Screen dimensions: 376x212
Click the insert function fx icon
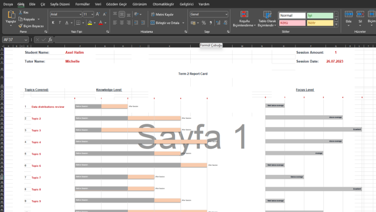[x=50, y=40]
